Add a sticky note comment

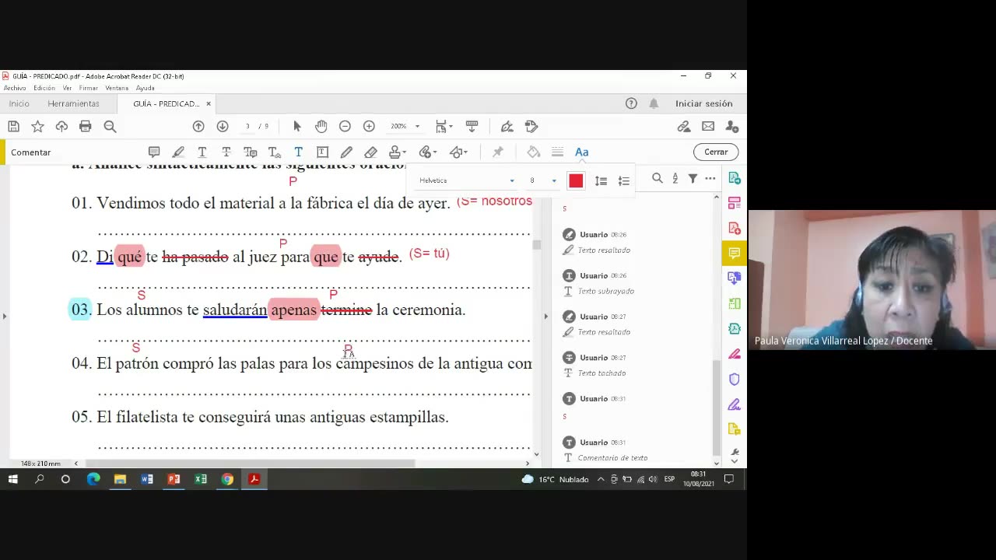[x=154, y=152]
